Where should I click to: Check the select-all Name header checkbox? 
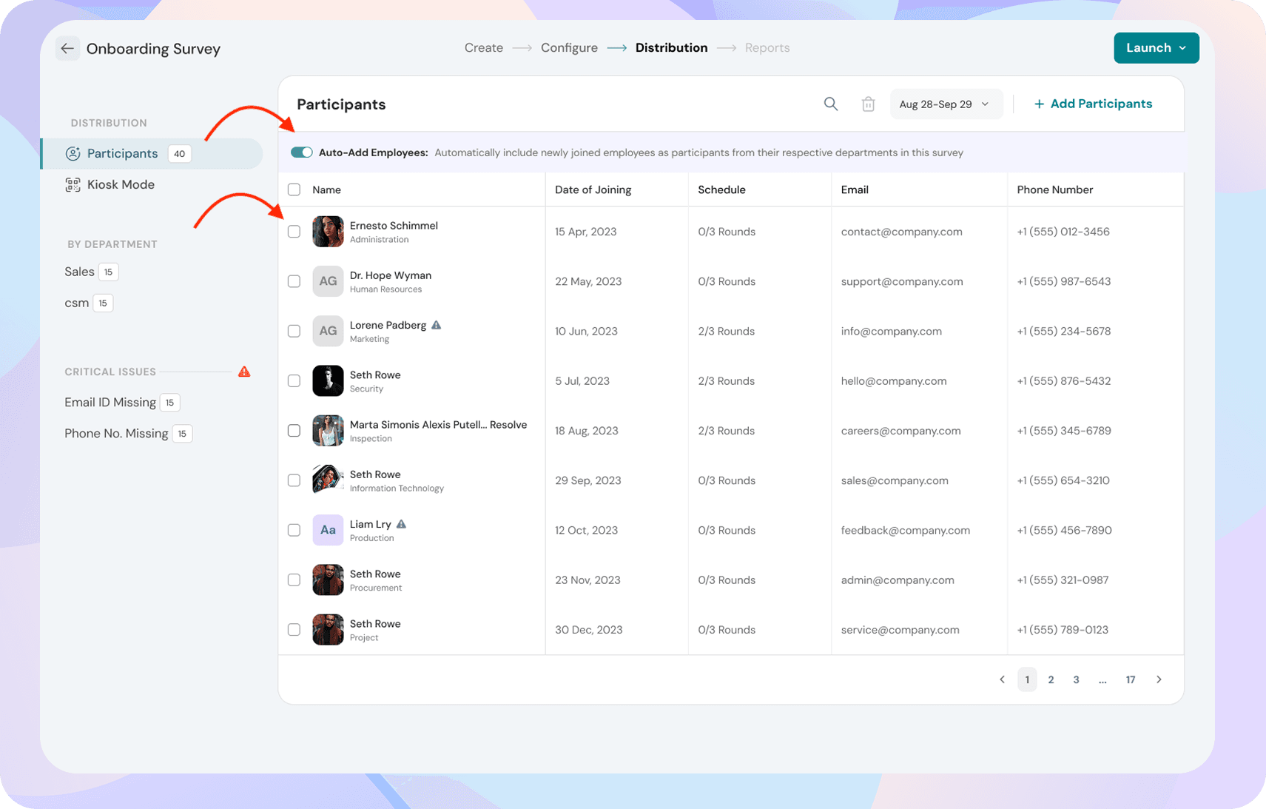[294, 189]
